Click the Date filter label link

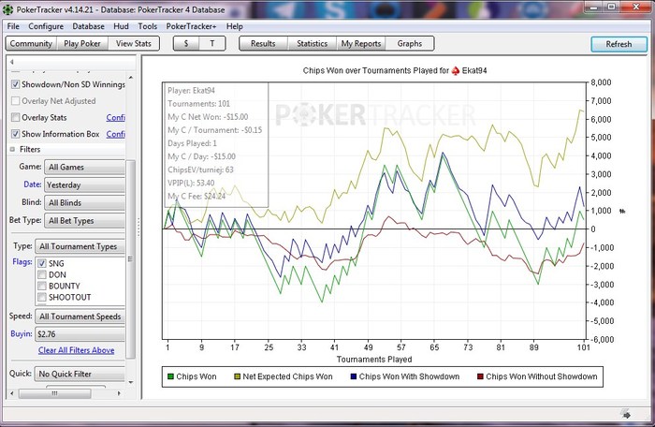[32, 184]
